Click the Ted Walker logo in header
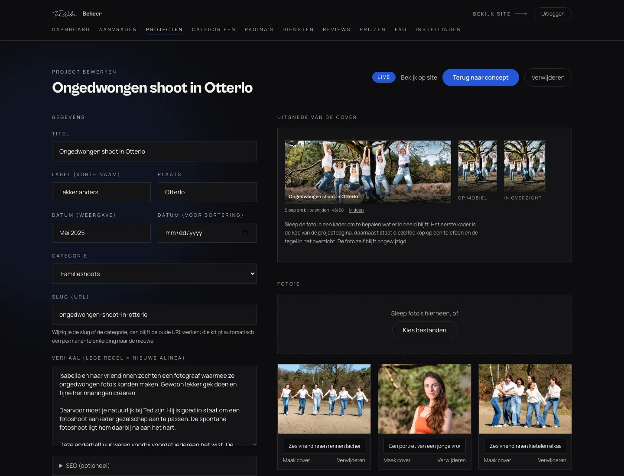Viewport: 624px width, 476px height. click(x=65, y=14)
